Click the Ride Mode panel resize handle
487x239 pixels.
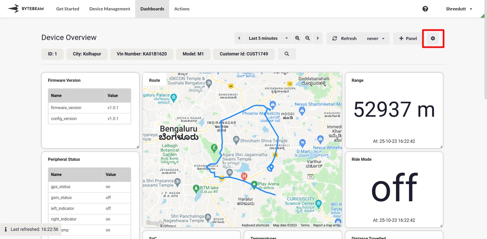[441, 226]
